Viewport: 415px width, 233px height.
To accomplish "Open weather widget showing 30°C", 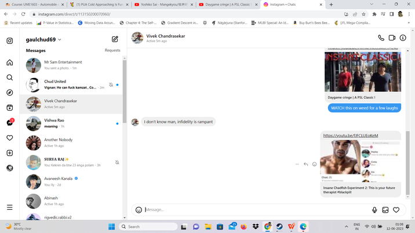I will [19, 227].
